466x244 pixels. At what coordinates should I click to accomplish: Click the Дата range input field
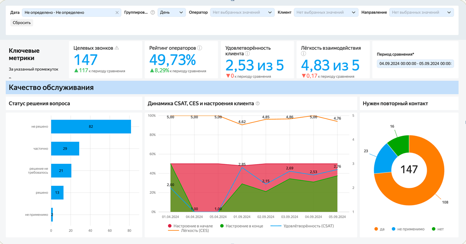(x=72, y=12)
